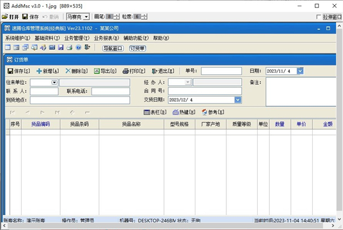Viewport: 343px width, 230px height.
Task: Go to next record navigation arrow
Action: [x=42, y=113]
